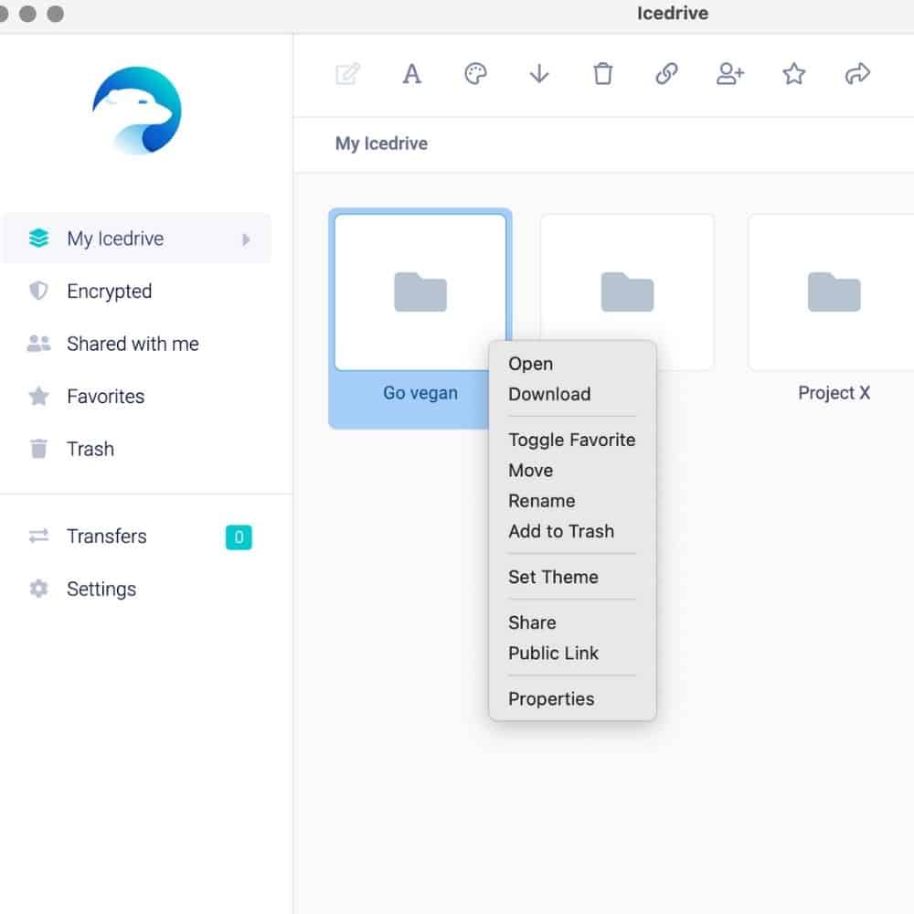Click the add user share icon
Viewport: 914px width, 914px height.
click(x=730, y=74)
